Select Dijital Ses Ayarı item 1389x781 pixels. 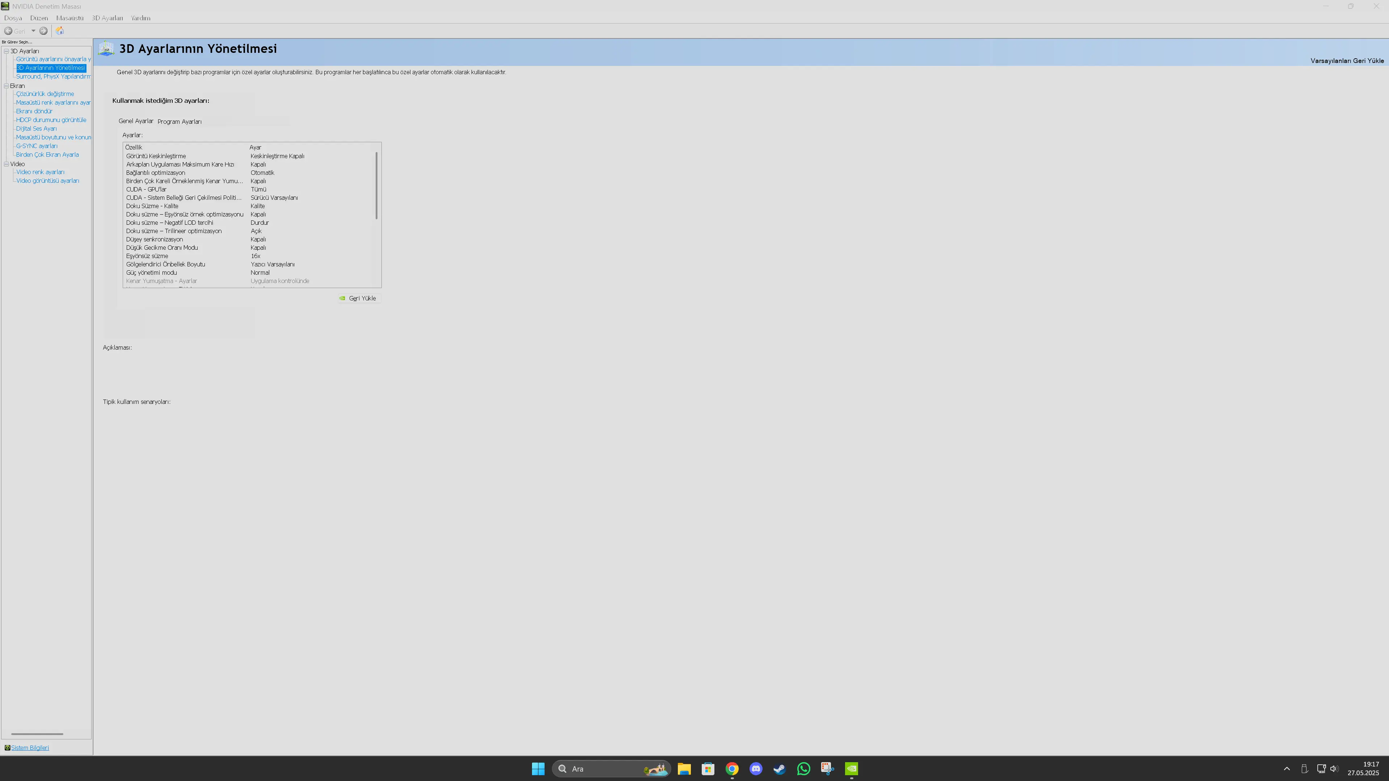[x=36, y=128]
